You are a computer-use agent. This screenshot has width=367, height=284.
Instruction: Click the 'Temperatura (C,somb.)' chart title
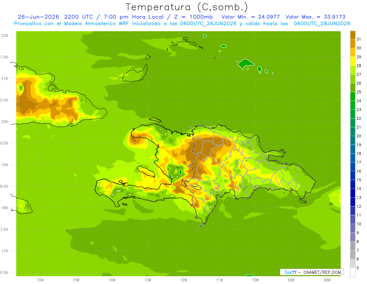click(x=187, y=7)
